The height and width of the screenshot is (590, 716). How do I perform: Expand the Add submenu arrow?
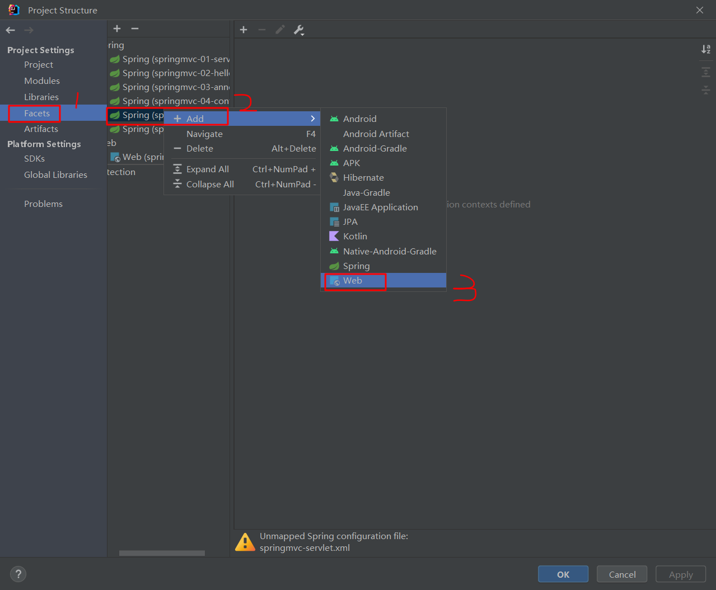click(312, 119)
